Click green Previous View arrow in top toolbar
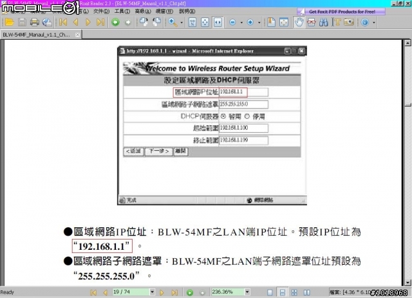Viewport: 412px width, 298px height. pyautogui.click(x=115, y=22)
